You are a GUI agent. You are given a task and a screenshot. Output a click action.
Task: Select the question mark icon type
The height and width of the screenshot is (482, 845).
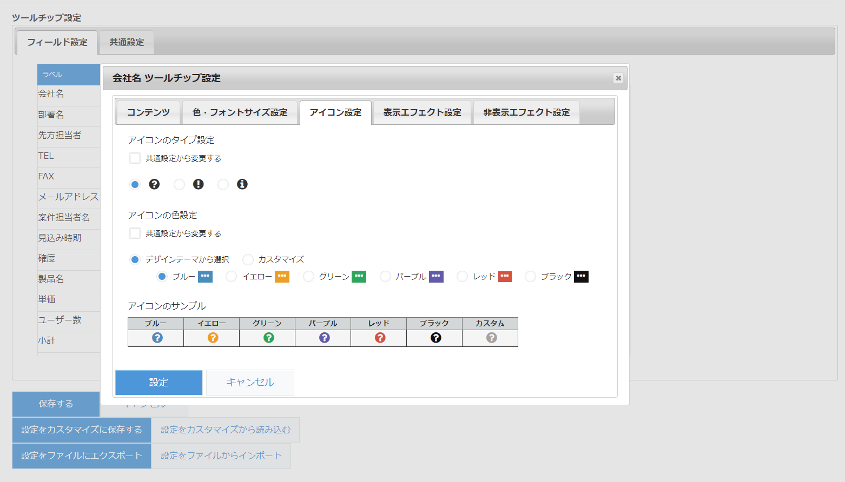135,184
